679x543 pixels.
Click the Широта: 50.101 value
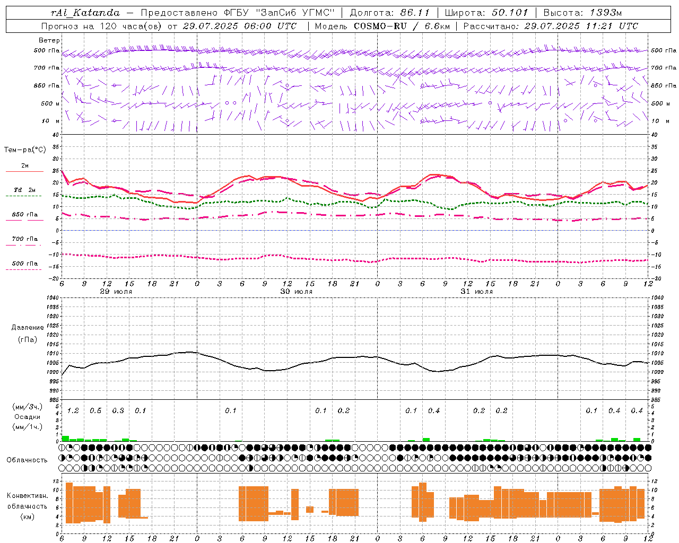point(486,13)
